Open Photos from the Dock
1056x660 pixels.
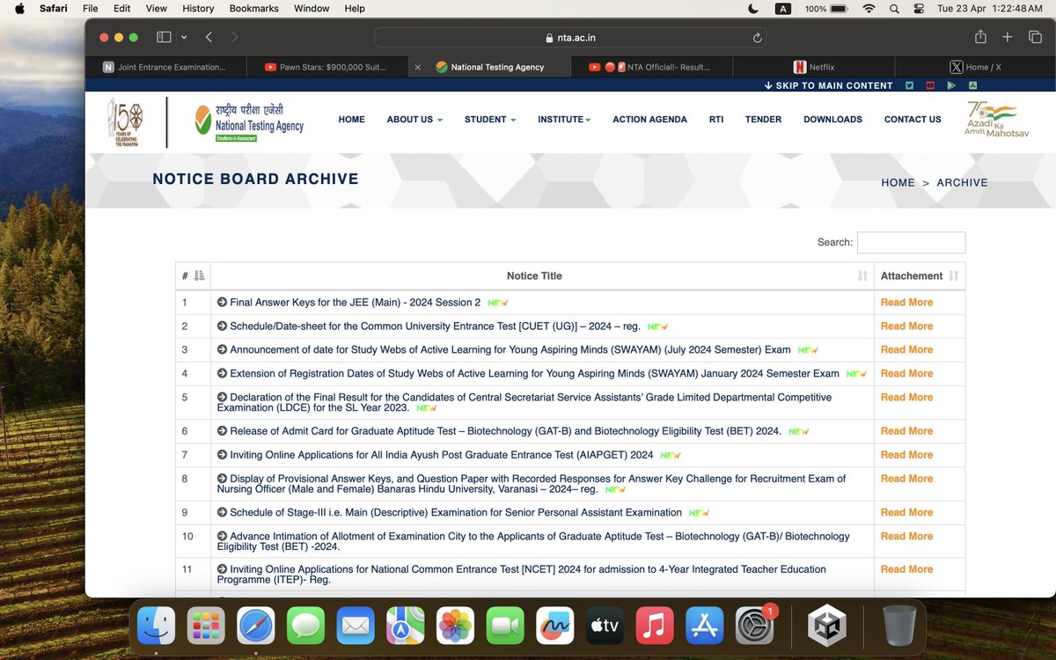click(x=455, y=626)
